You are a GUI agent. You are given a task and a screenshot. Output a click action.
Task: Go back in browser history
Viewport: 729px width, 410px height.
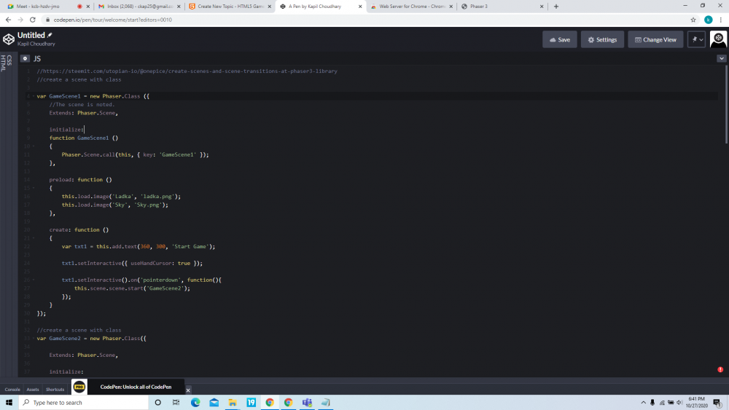(8, 20)
